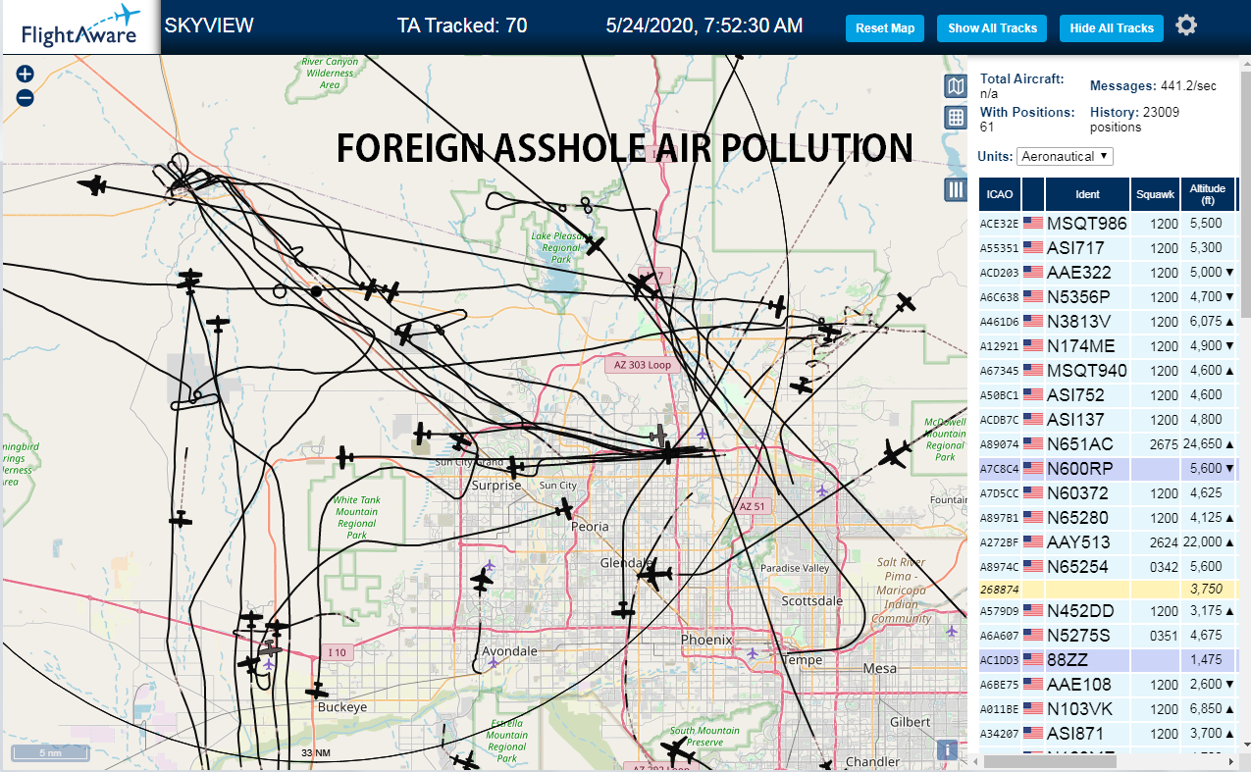
Task: Sort table by Squawk column
Action: click(1155, 194)
